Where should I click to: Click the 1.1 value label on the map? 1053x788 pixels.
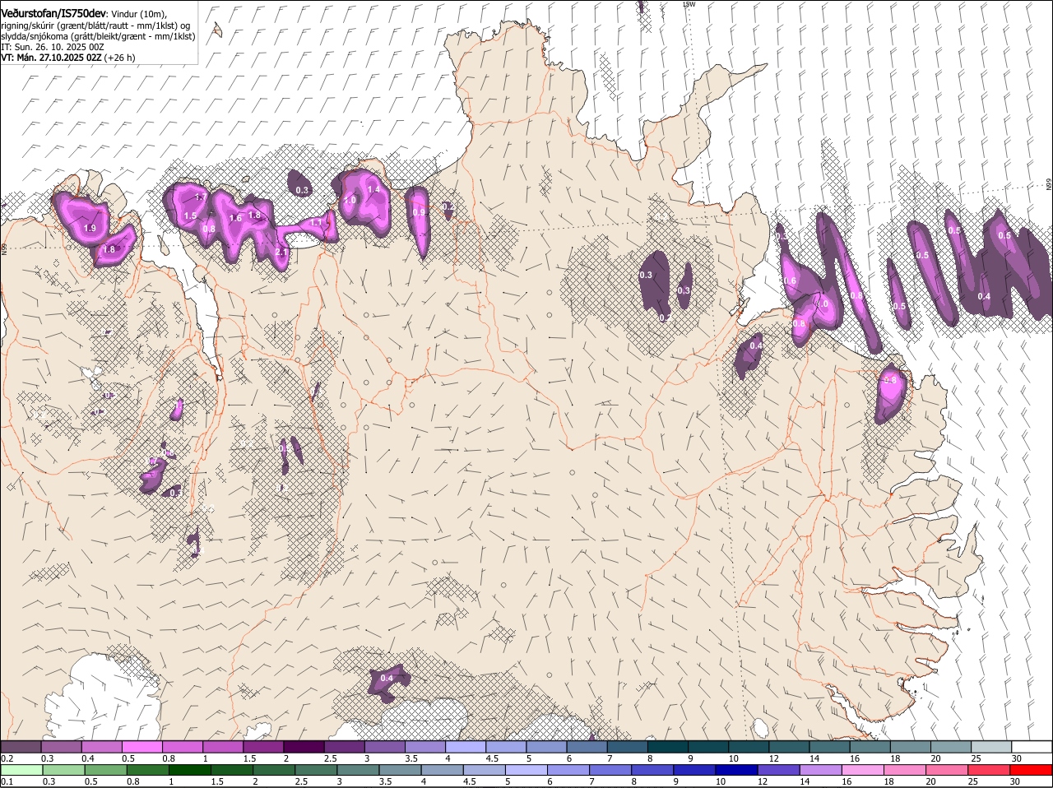(x=317, y=222)
